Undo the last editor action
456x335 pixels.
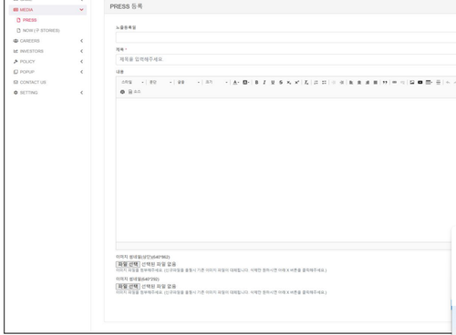pyautogui.click(x=448, y=82)
